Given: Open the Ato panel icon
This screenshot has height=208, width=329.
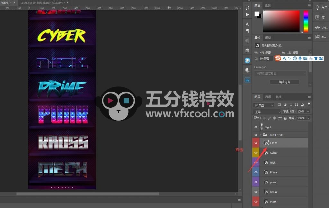Looking at the screenshot, I should (x=317, y=37).
